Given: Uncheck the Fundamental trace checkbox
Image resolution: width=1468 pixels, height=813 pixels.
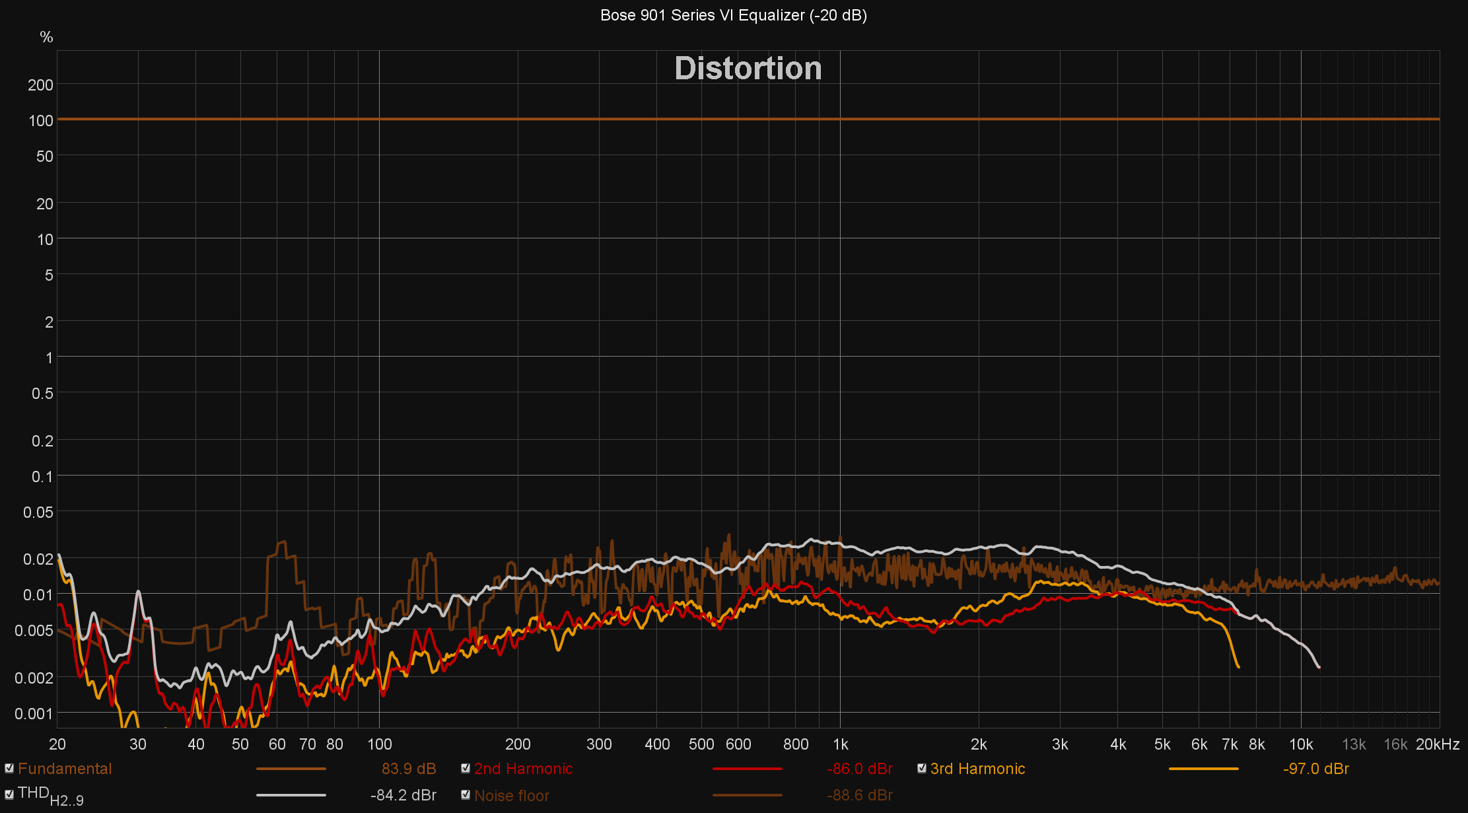Looking at the screenshot, I should coord(9,768).
